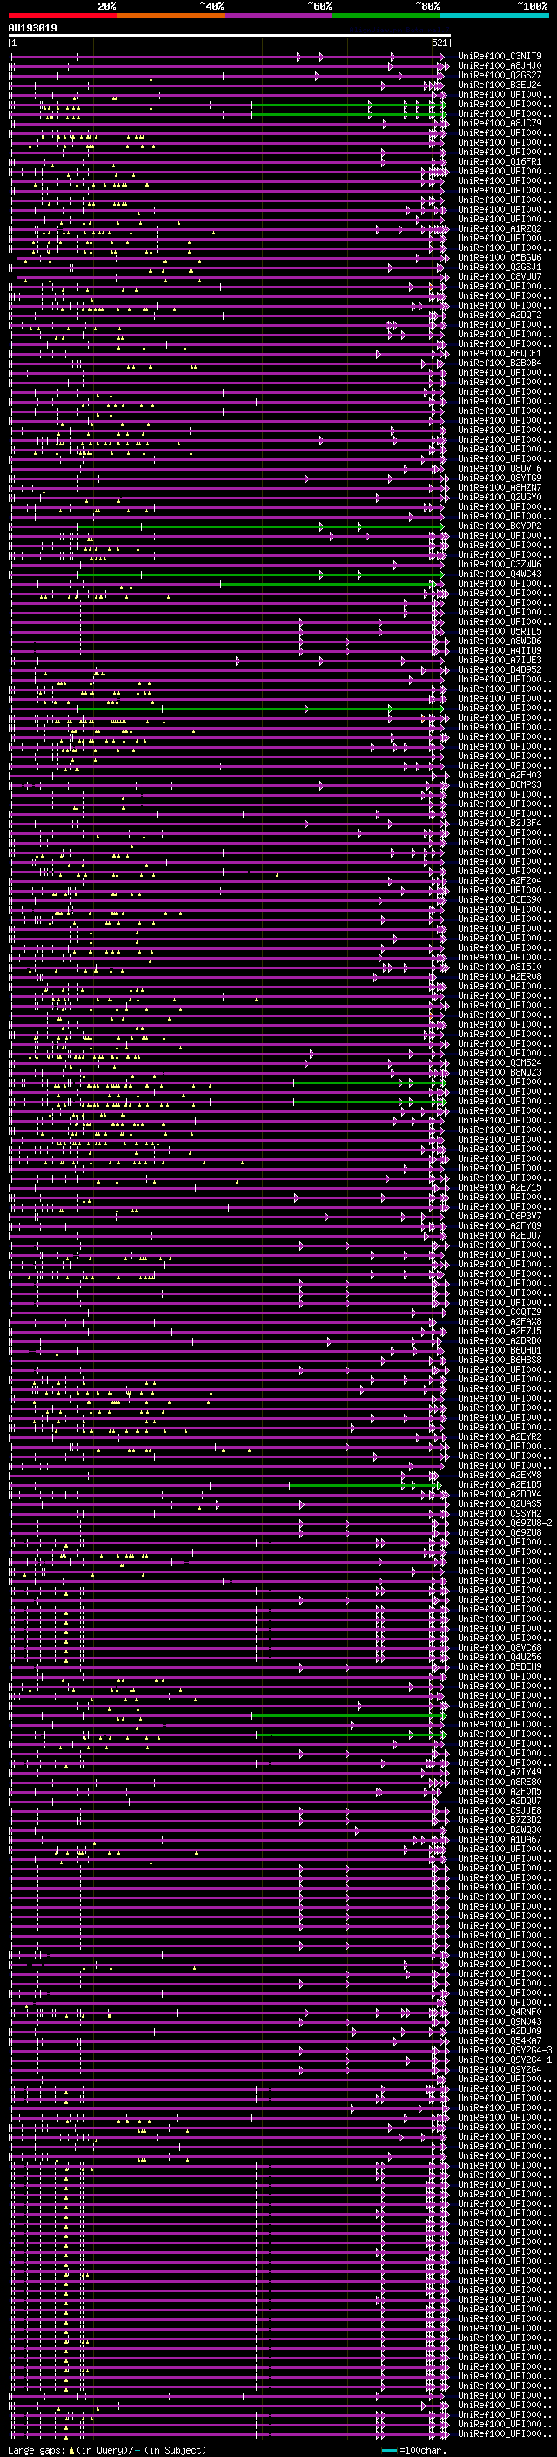Select hit label UniRef100_Q5BGW6
The image size is (557, 2457).
(x=500, y=257)
